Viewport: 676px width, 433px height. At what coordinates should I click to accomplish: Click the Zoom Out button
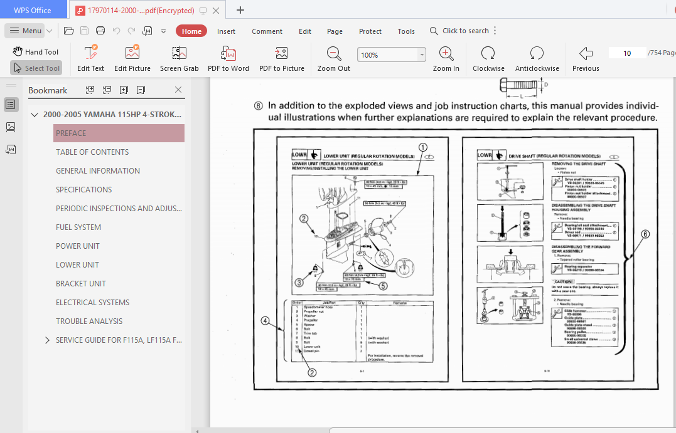point(334,58)
